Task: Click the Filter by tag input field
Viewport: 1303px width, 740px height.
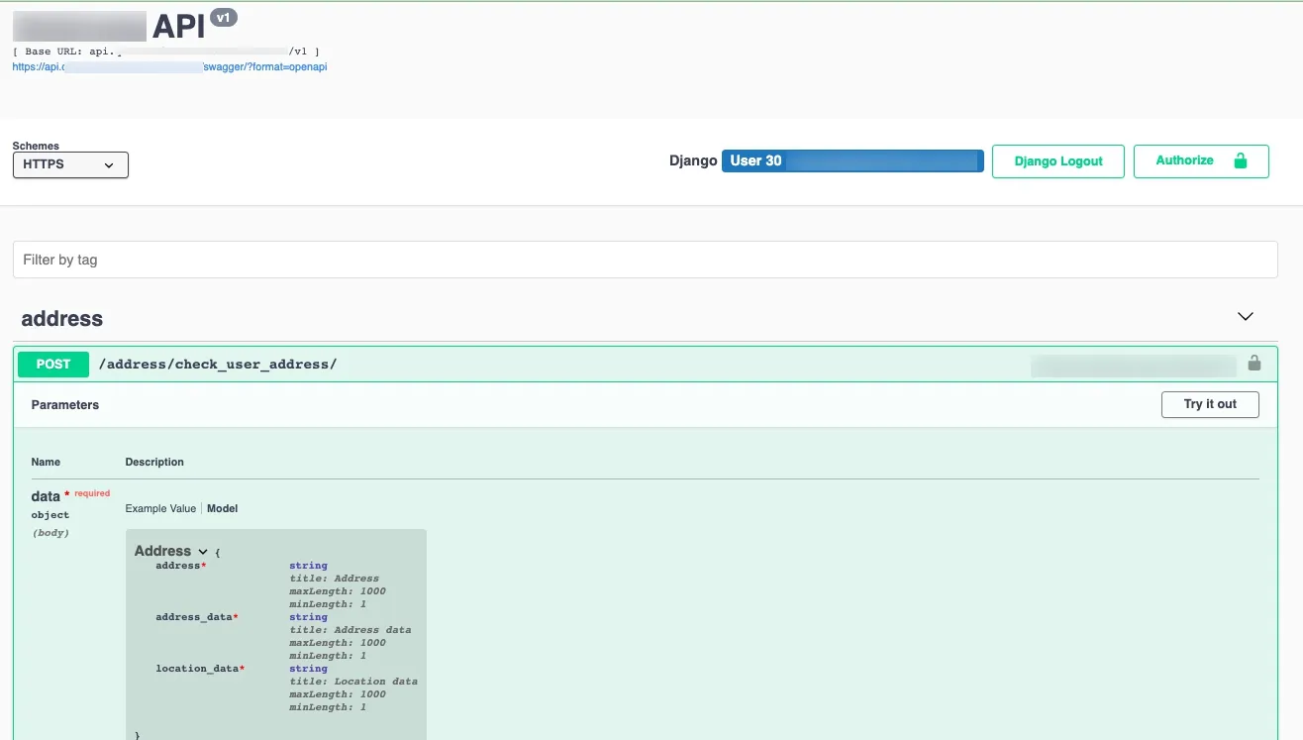Action: (644, 259)
